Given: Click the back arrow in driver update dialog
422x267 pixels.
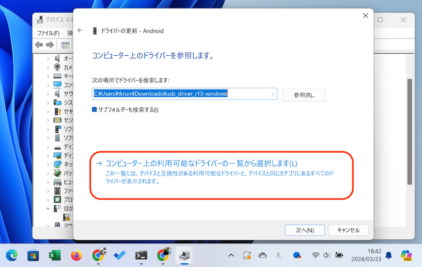Looking at the screenshot, I should click(x=80, y=31).
